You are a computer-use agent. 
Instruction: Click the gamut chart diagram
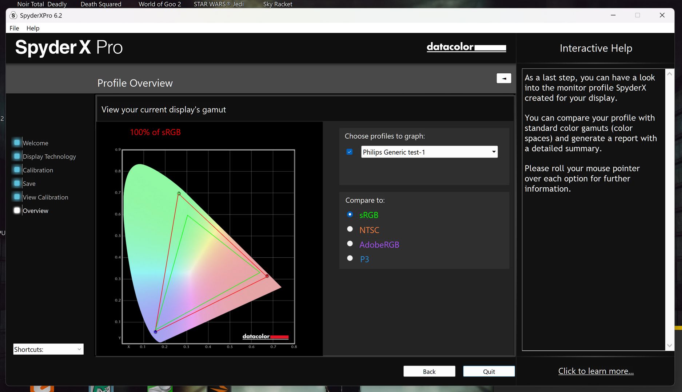(208, 246)
